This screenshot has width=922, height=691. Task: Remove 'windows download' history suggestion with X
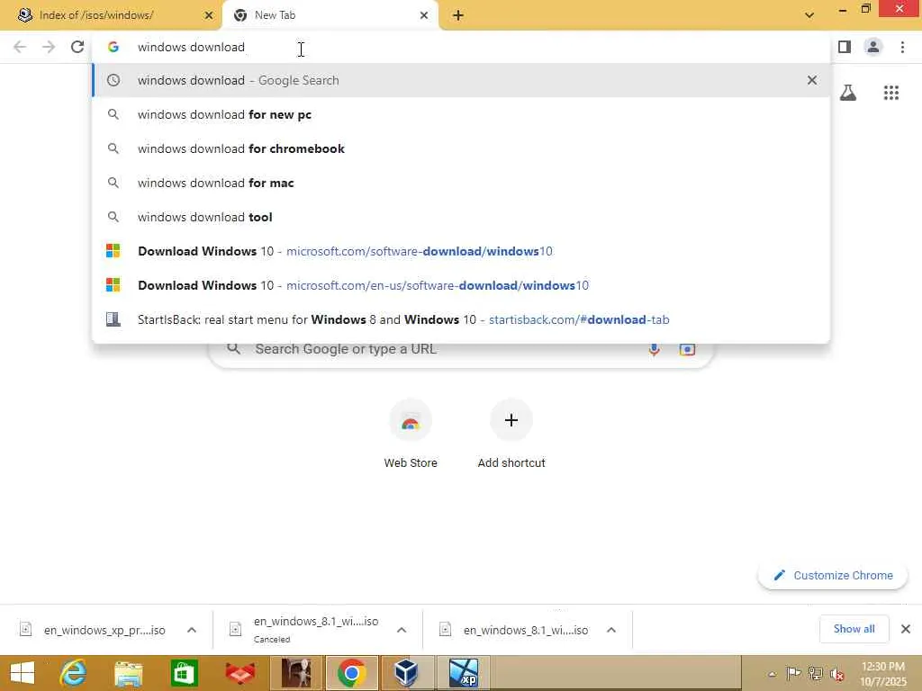click(x=812, y=80)
